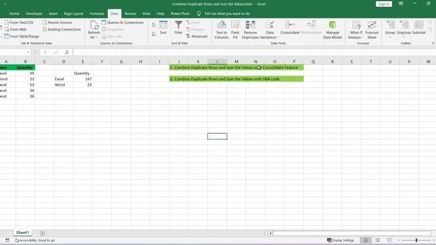Switch to Normal view in status bar

click(x=366, y=240)
